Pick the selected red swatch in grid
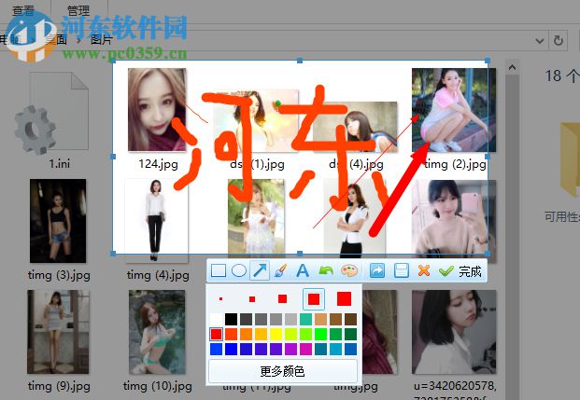580x400 pixels. 217,334
